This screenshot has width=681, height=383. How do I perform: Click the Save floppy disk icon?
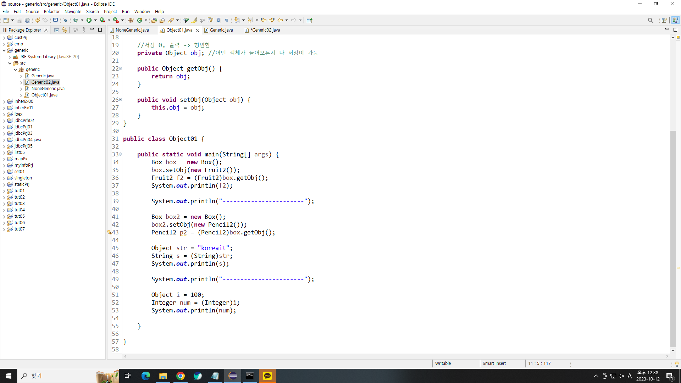(x=19, y=20)
